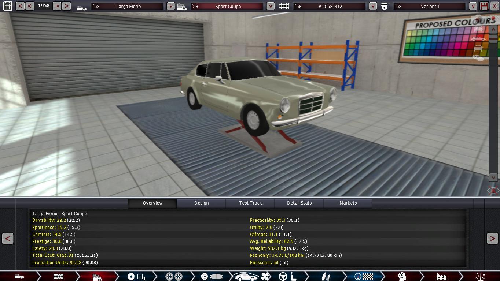
Task: Open the suspension spring step
Action: click(326, 276)
